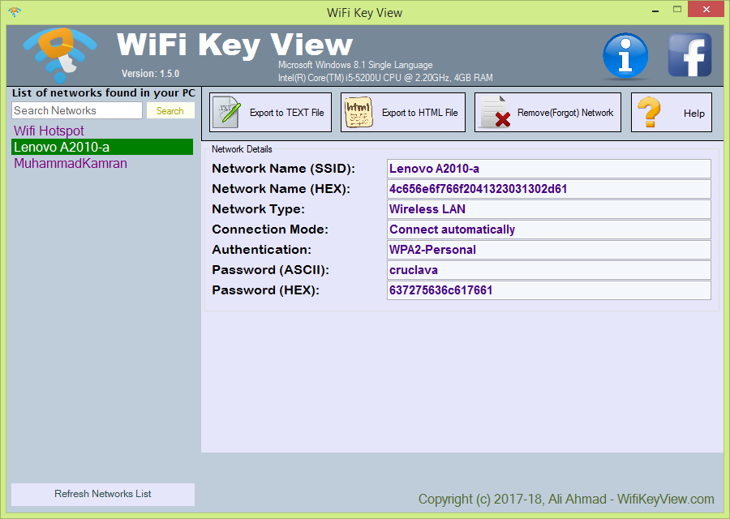Click the WifiKeyView.com copyright text
The height and width of the screenshot is (519, 730).
click(566, 499)
